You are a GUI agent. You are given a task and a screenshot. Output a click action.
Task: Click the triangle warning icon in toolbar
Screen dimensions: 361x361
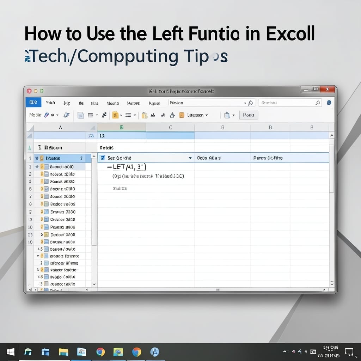172,115
